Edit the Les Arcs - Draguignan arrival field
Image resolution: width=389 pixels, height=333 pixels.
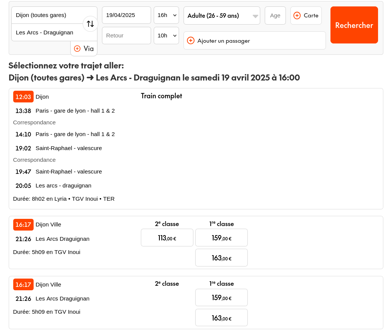[47, 33]
